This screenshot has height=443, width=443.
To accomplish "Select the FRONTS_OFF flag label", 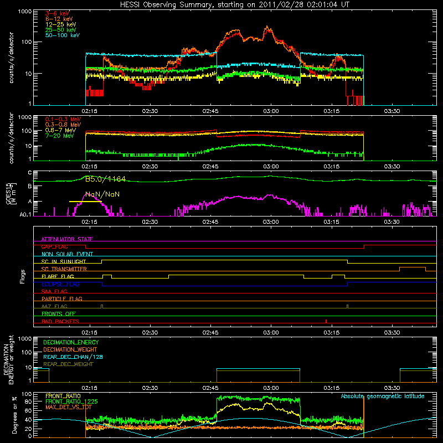I will (59, 313).
